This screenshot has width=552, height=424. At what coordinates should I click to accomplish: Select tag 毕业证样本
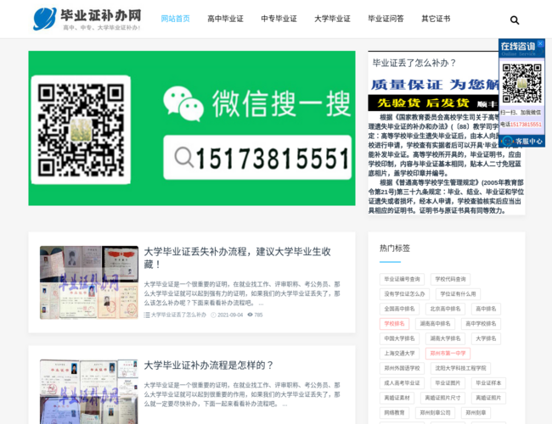click(x=488, y=382)
